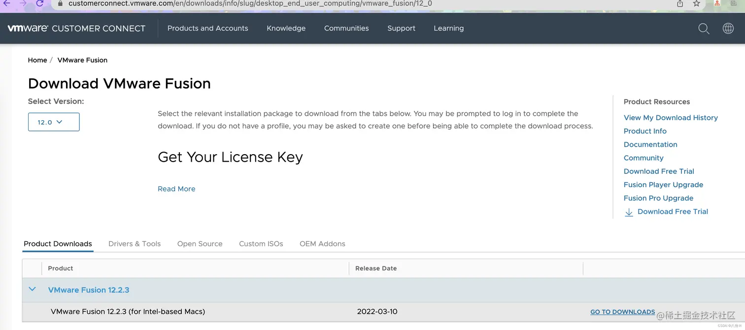Click the VMware Fusion breadcrumb

click(x=82, y=60)
